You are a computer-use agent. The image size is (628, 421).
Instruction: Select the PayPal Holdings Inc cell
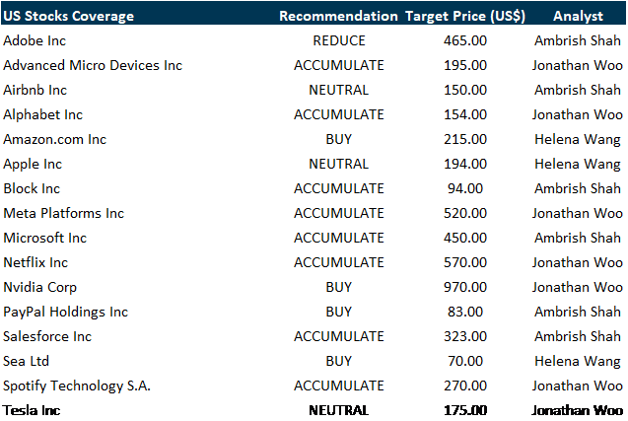point(66,312)
